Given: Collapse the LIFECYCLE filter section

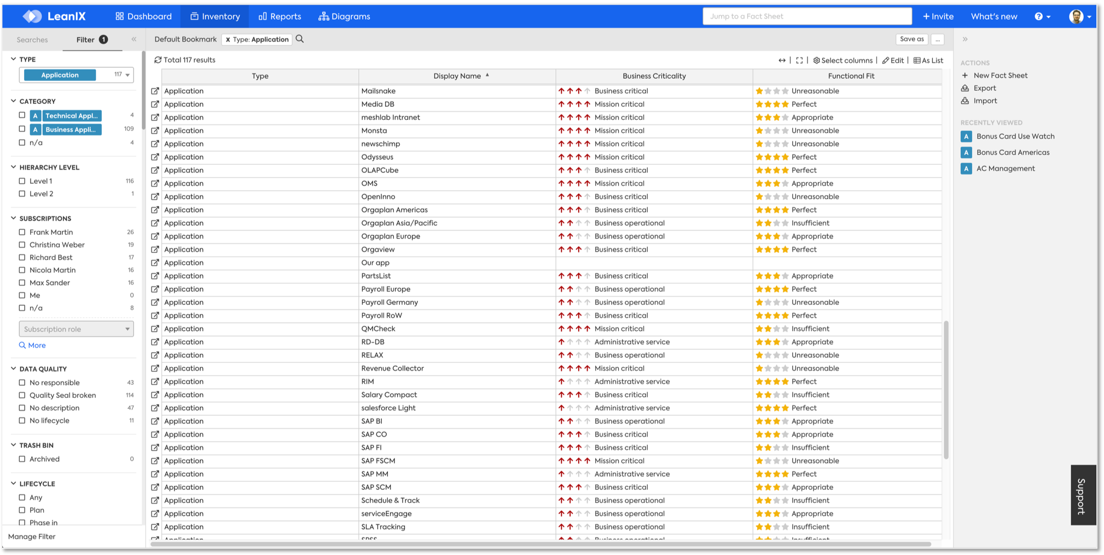Looking at the screenshot, I should (x=14, y=484).
